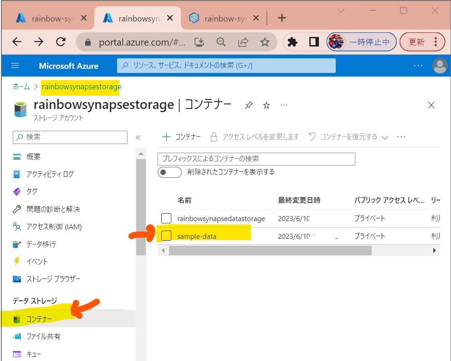451x361 pixels.
Task: Switch to rainbowsyn storage browser tab
Action: click(x=138, y=18)
